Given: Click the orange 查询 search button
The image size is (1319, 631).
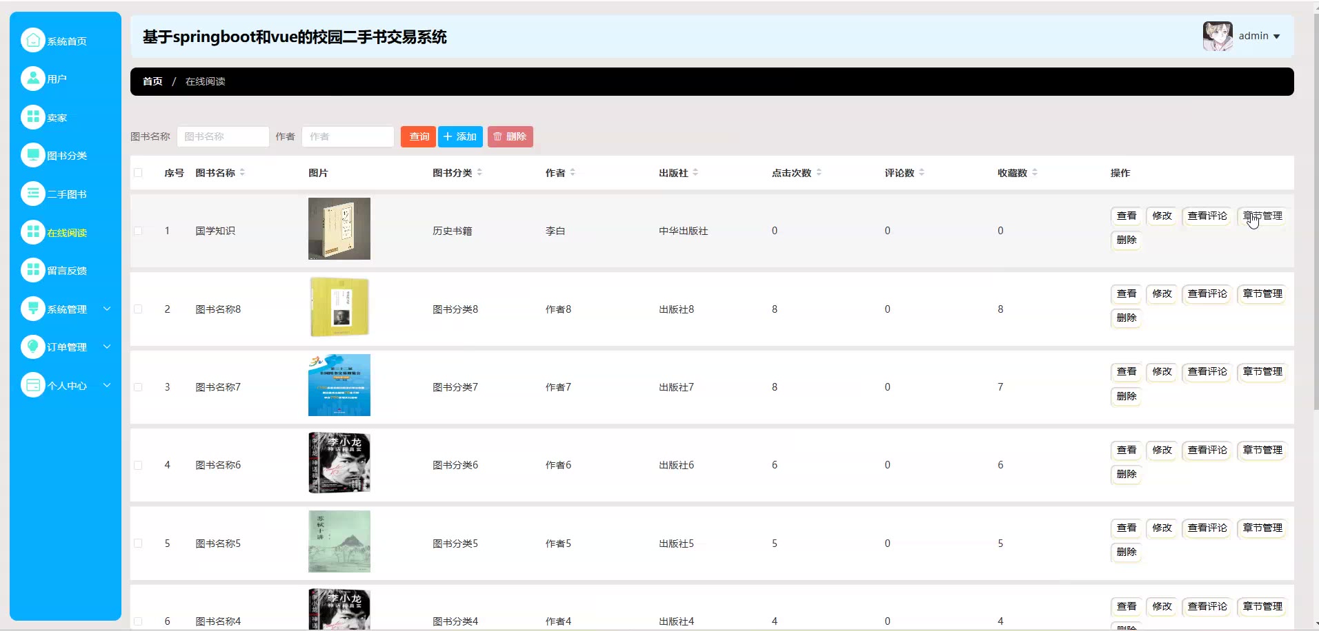Looking at the screenshot, I should coord(418,136).
